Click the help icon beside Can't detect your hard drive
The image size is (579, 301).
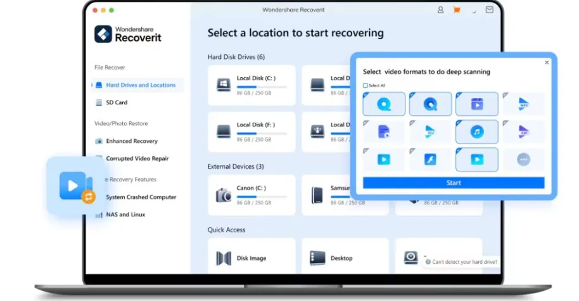[428, 262]
